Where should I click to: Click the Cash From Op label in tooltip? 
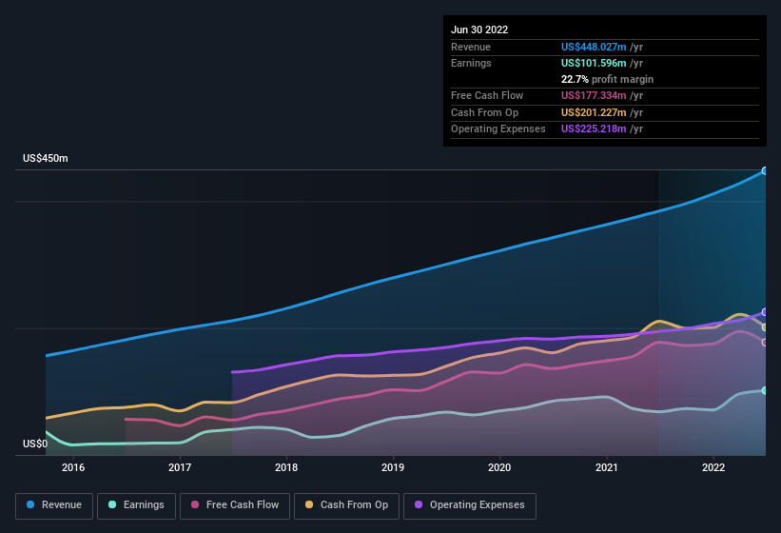click(x=484, y=112)
